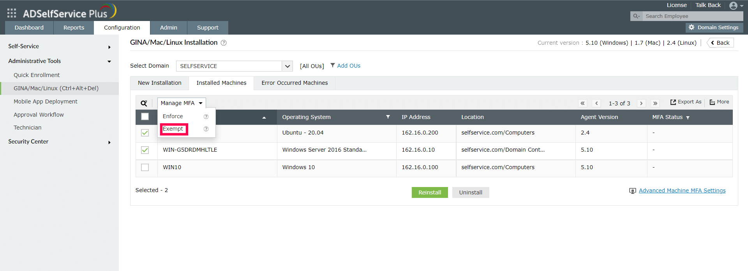Image resolution: width=748 pixels, height=271 pixels.
Task: Click the Reinstall button
Action: [430, 192]
